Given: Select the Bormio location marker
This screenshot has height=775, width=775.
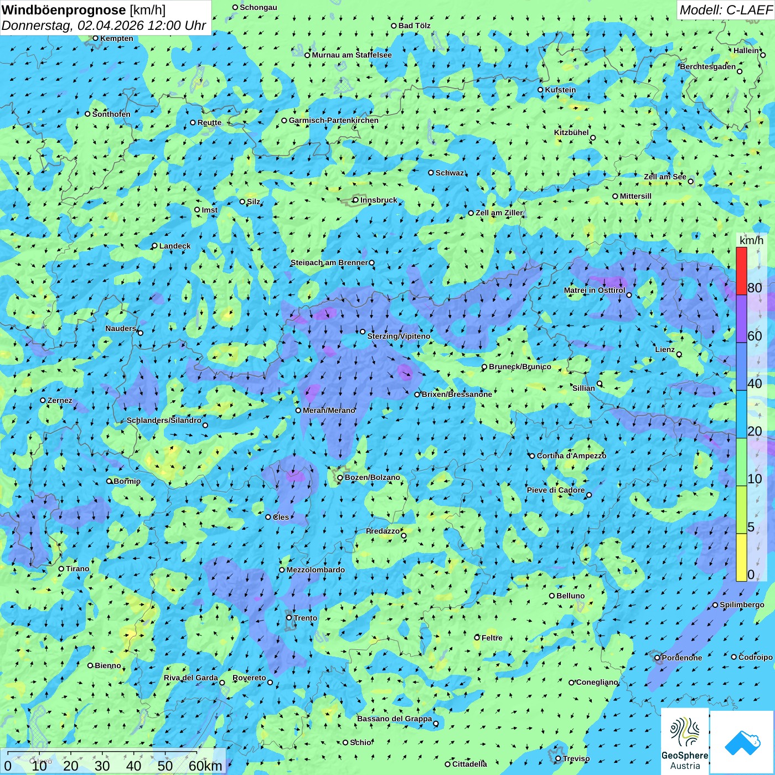Looking at the screenshot, I should point(109,481).
